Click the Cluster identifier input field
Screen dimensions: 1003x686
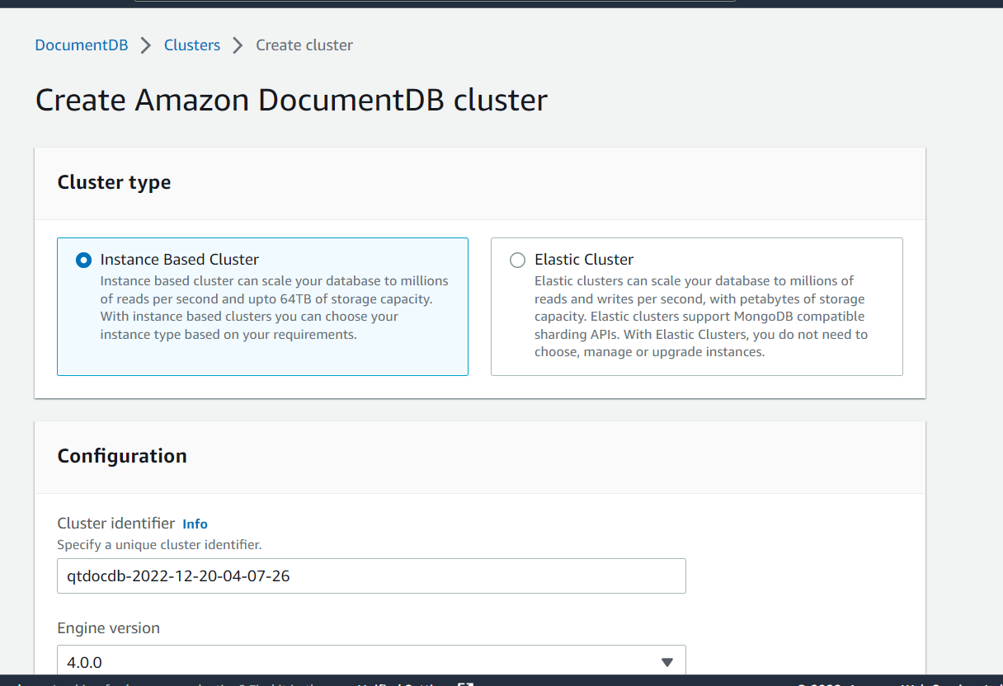(x=371, y=576)
